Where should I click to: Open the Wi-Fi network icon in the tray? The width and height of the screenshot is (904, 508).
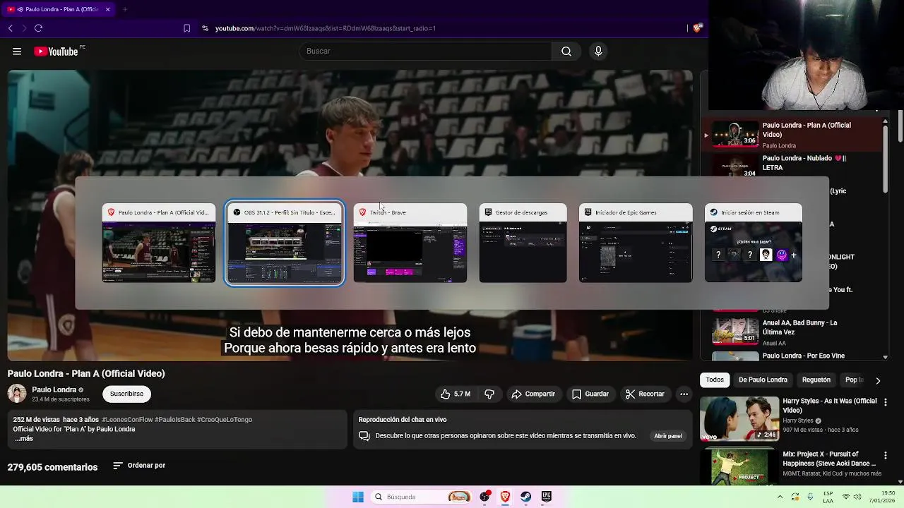(846, 497)
